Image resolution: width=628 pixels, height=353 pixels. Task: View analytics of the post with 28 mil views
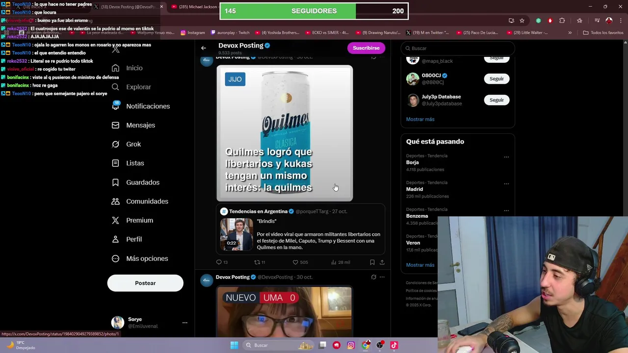point(340,262)
